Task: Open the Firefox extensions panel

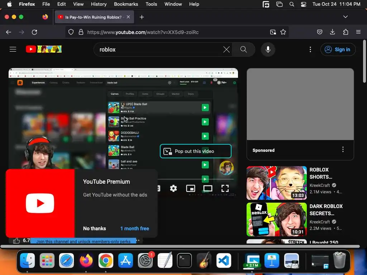Action: point(345,32)
